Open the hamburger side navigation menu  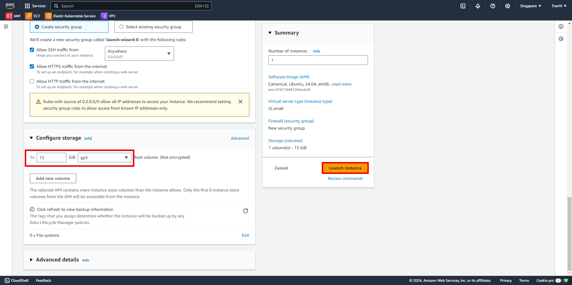click(x=6, y=27)
